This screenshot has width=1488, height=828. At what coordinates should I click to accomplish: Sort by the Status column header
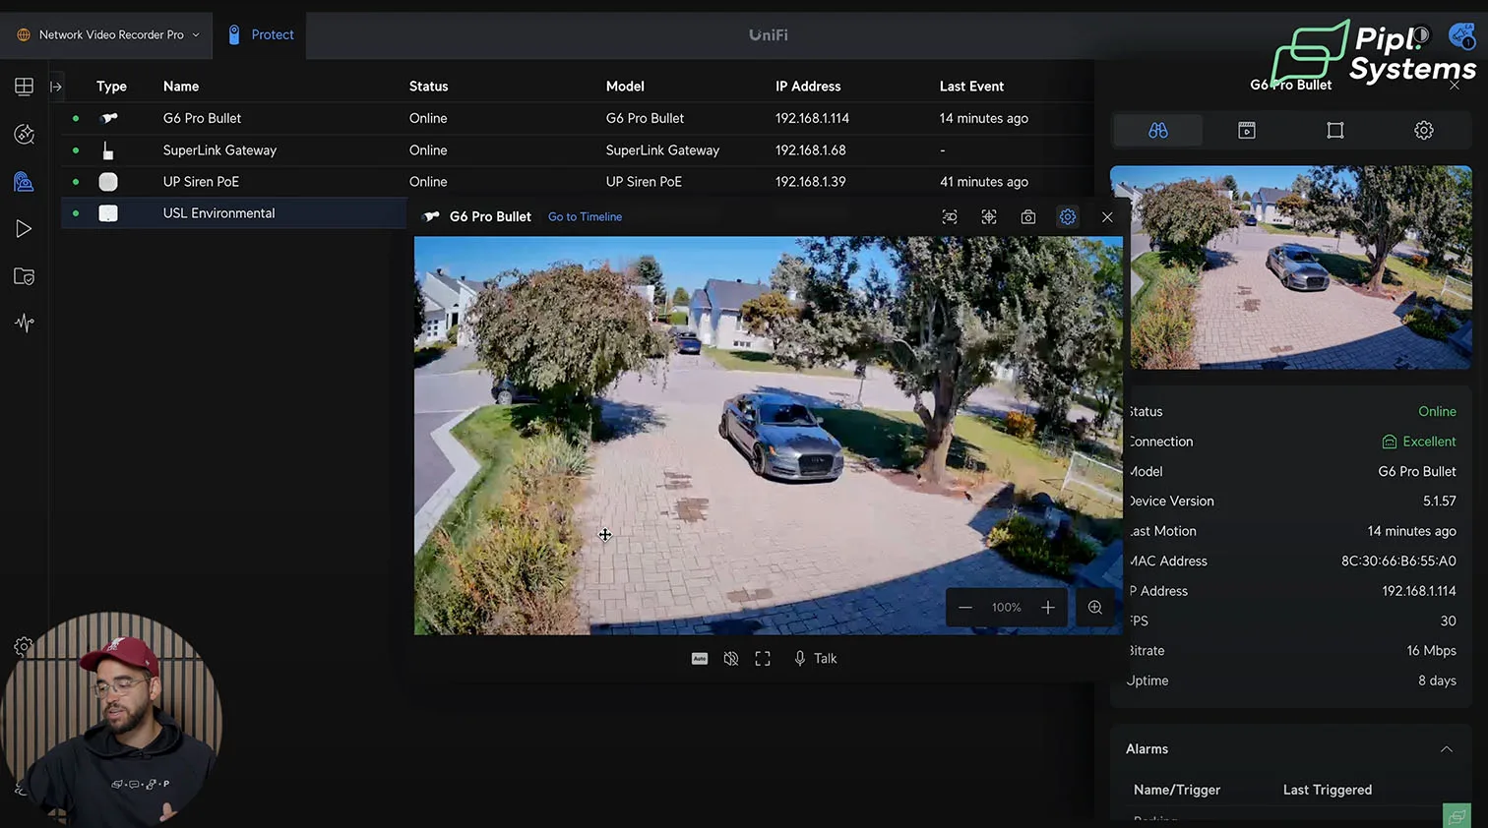(x=428, y=87)
